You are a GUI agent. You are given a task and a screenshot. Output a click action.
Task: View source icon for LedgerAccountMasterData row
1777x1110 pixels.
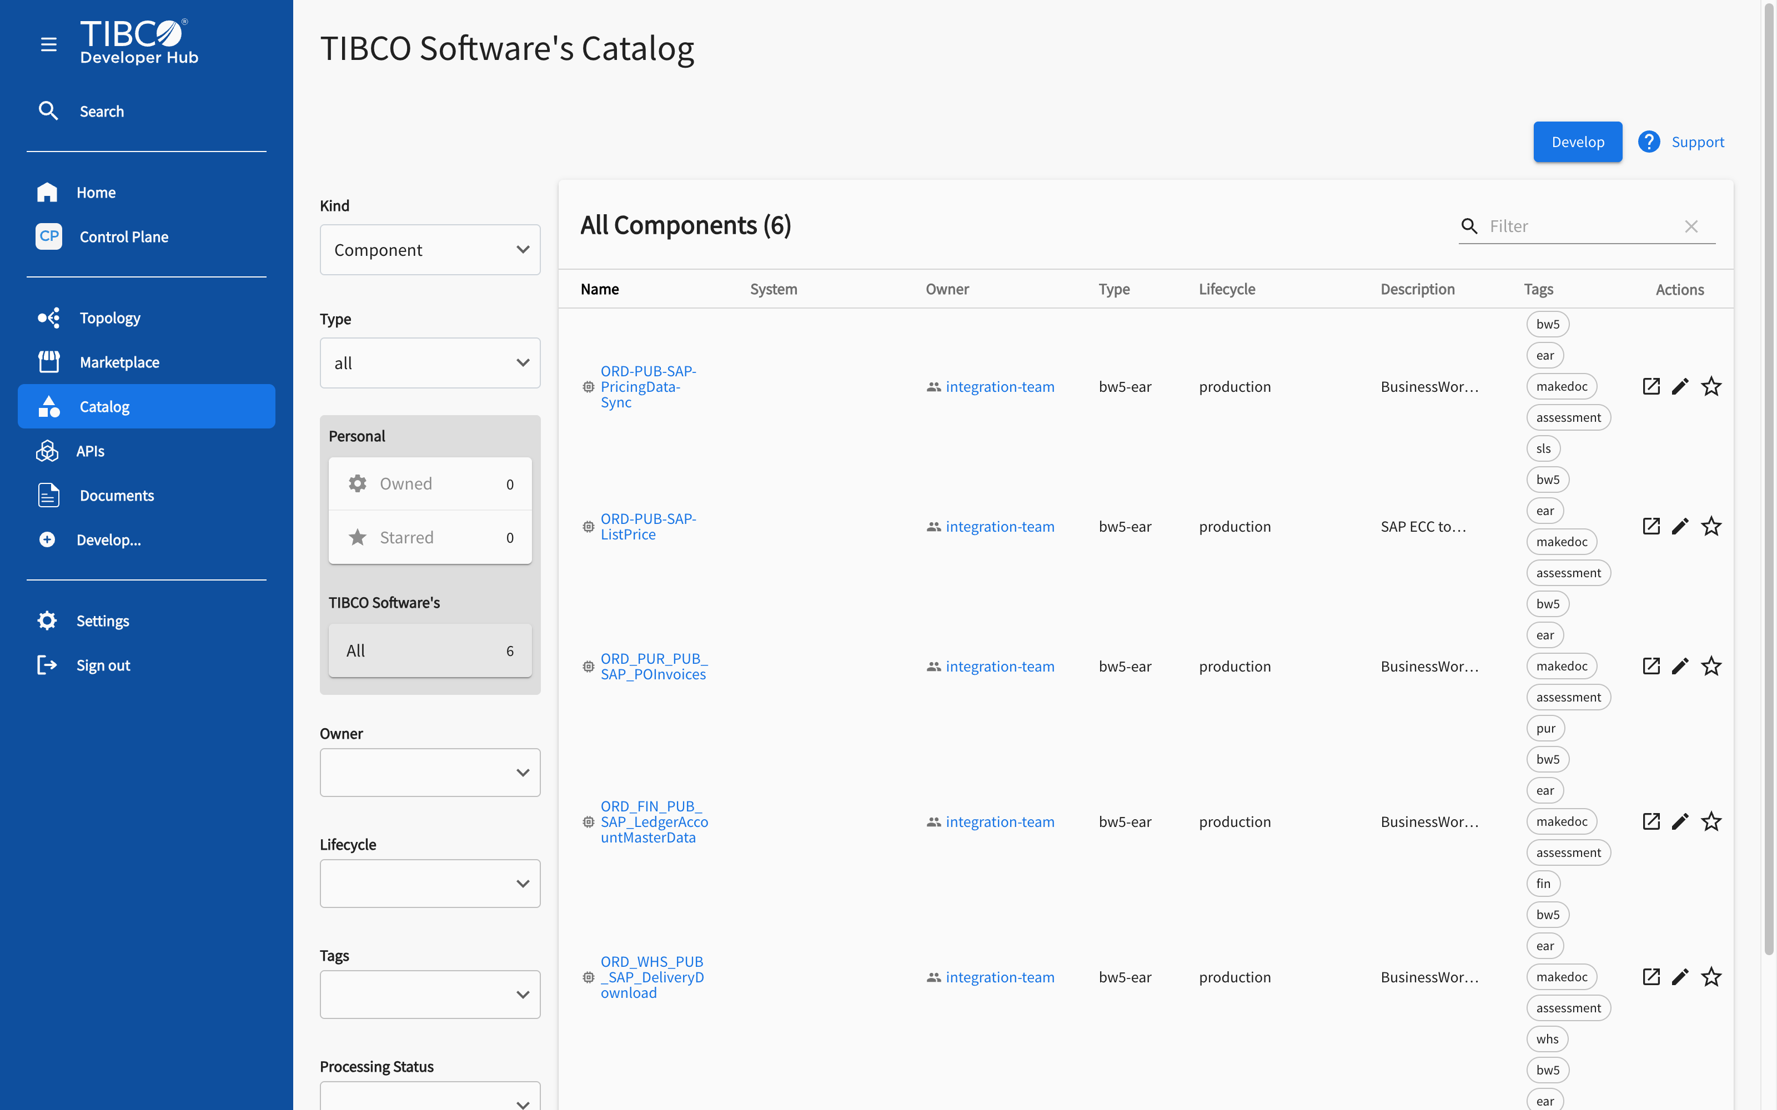1651,821
